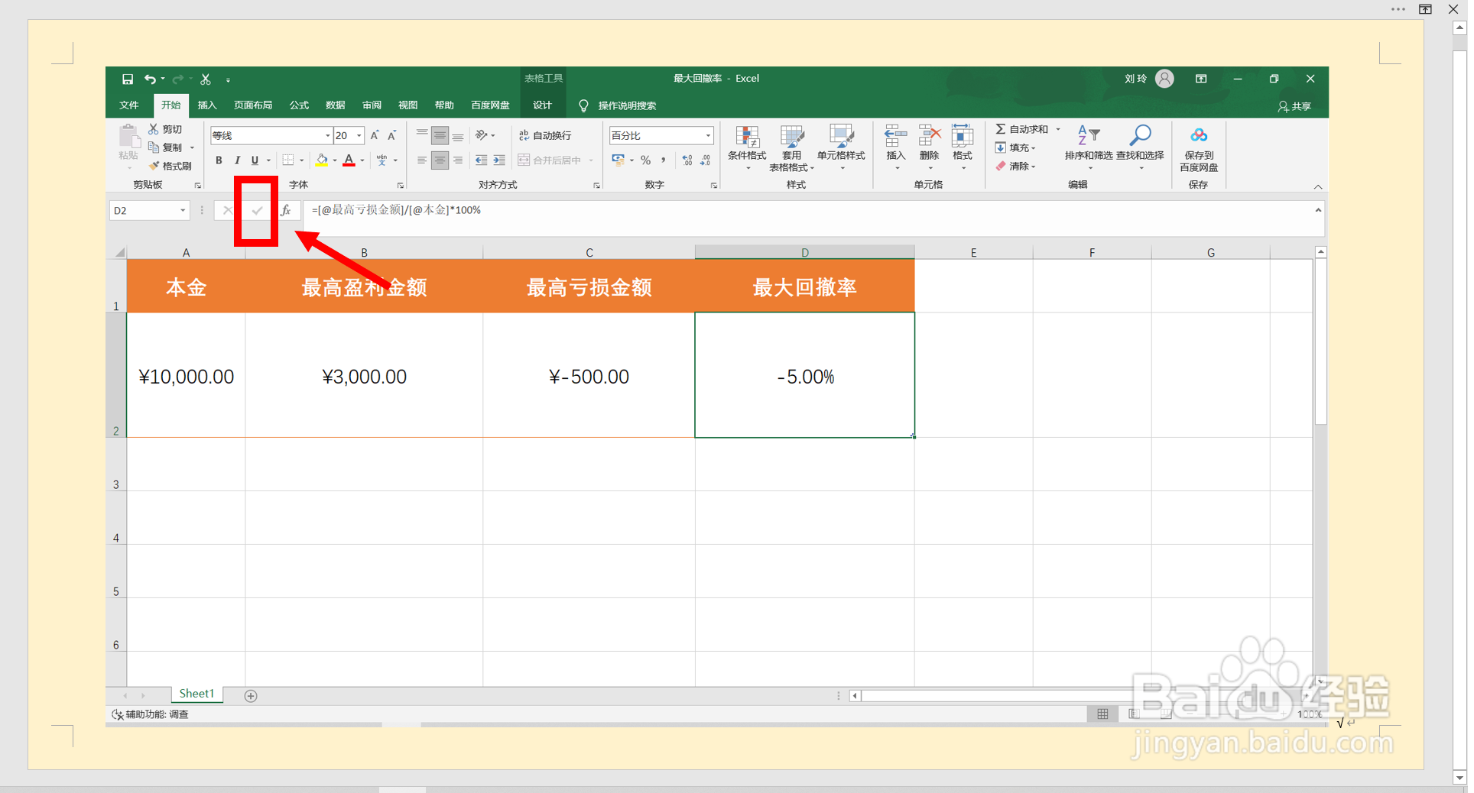The image size is (1474, 793).
Task: Activate 格式刷 format painter
Action: point(170,166)
